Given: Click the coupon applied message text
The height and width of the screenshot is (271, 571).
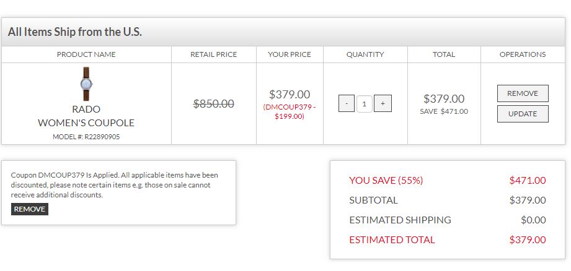Looking at the screenshot, I should (115, 184).
